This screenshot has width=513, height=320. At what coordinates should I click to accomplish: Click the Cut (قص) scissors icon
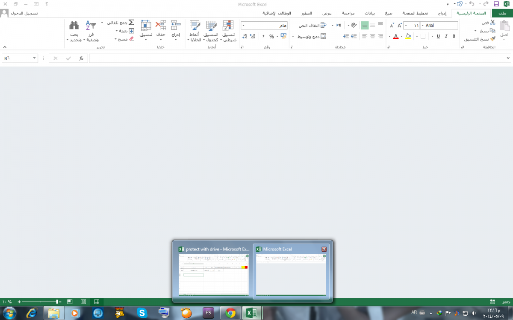click(493, 23)
